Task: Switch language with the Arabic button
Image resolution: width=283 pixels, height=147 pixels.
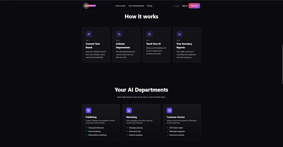Action: pyautogui.click(x=176, y=6)
